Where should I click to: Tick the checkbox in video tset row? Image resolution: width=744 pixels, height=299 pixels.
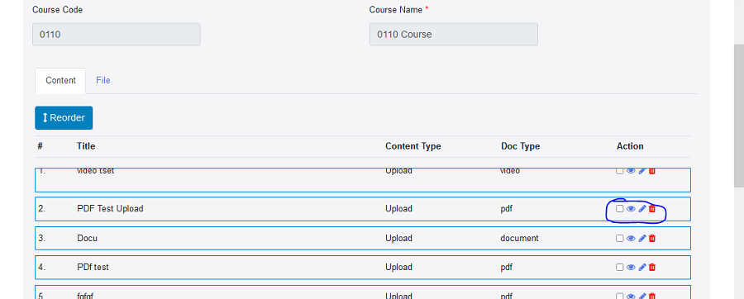620,171
